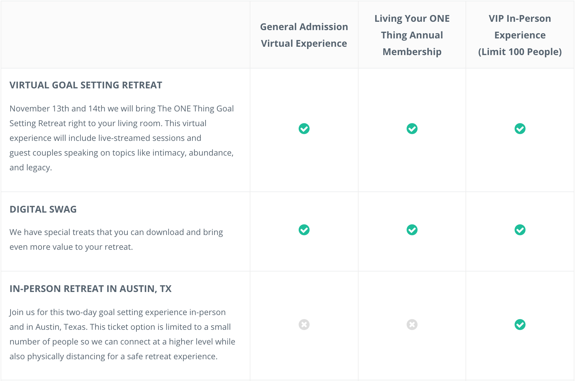575x381 pixels.
Task: Select the General Admission Virtual Experience header
Action: point(304,35)
